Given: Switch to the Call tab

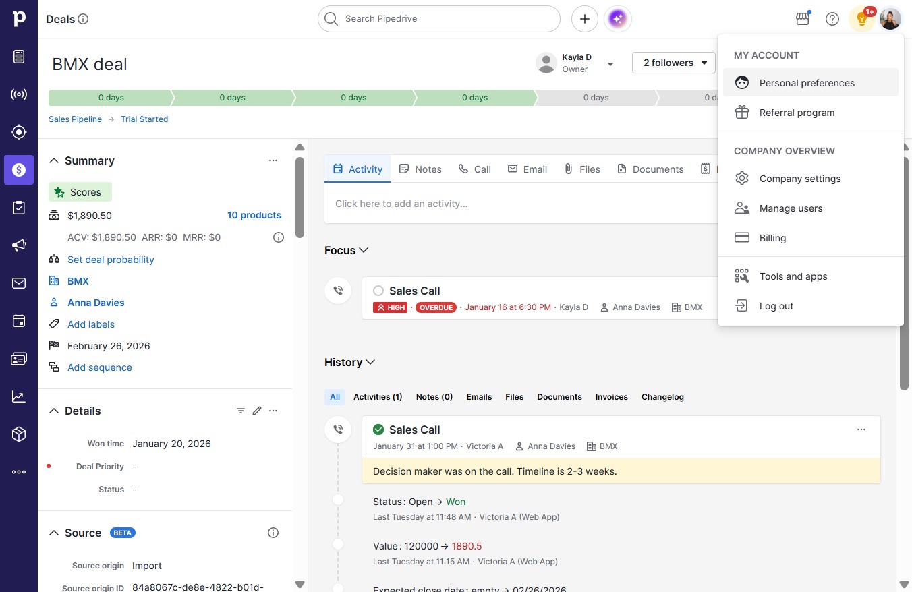Looking at the screenshot, I should point(474,169).
